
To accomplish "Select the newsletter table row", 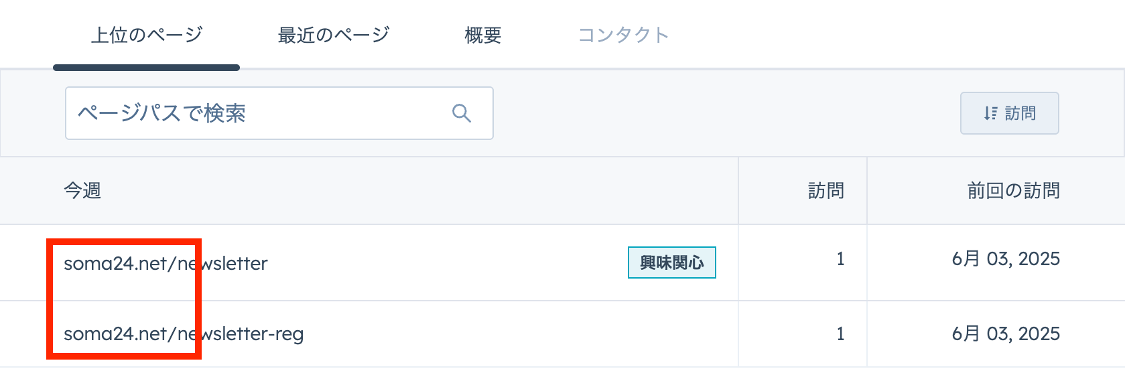I will click(562, 262).
